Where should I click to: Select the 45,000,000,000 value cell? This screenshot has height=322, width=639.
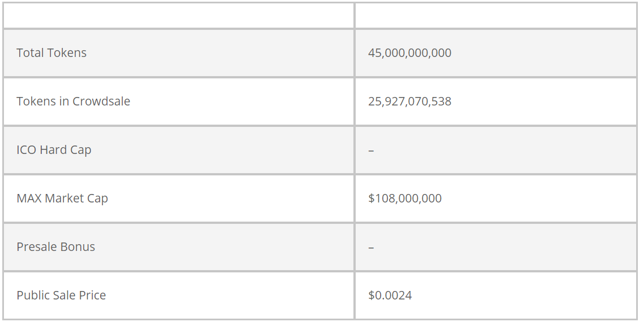point(495,53)
